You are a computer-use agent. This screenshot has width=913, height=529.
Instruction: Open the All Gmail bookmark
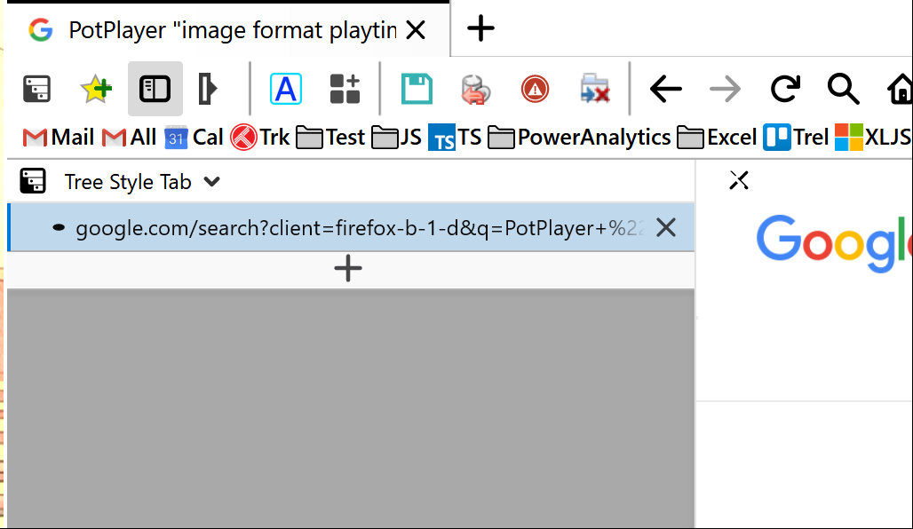[x=130, y=138]
